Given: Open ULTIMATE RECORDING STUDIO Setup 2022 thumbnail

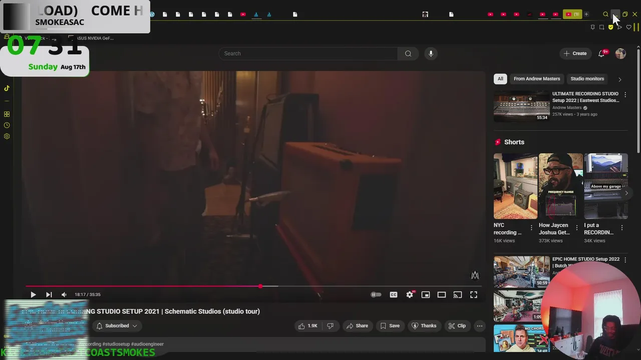Looking at the screenshot, I should click(521, 106).
